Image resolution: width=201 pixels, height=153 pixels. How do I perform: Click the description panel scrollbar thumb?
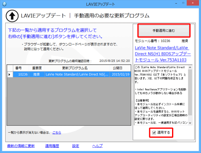pyautogui.click(x=190, y=92)
